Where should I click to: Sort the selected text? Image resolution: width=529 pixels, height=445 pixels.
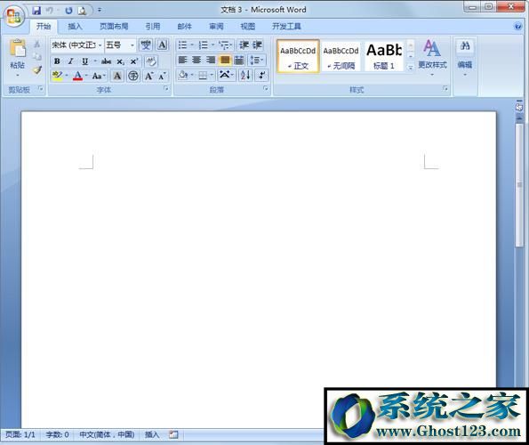point(245,75)
